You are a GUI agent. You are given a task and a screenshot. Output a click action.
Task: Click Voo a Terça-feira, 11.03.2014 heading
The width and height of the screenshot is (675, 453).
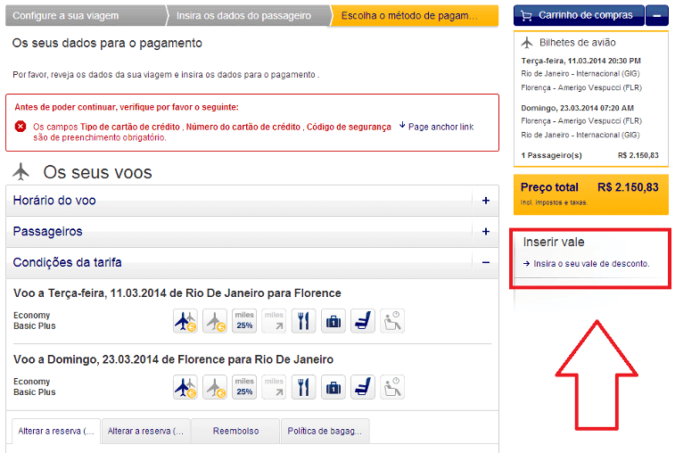click(x=177, y=293)
